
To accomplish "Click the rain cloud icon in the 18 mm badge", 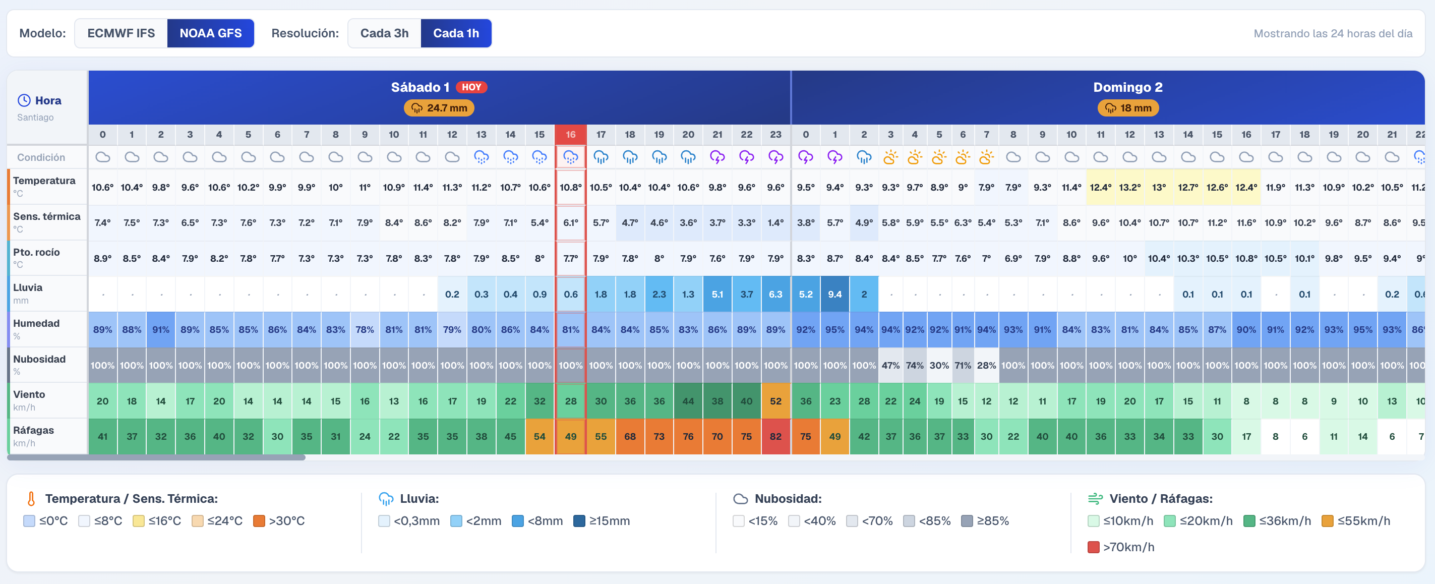I will 1110,108.
